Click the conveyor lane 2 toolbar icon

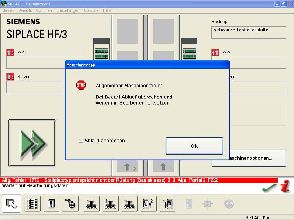pyautogui.click(x=148, y=203)
